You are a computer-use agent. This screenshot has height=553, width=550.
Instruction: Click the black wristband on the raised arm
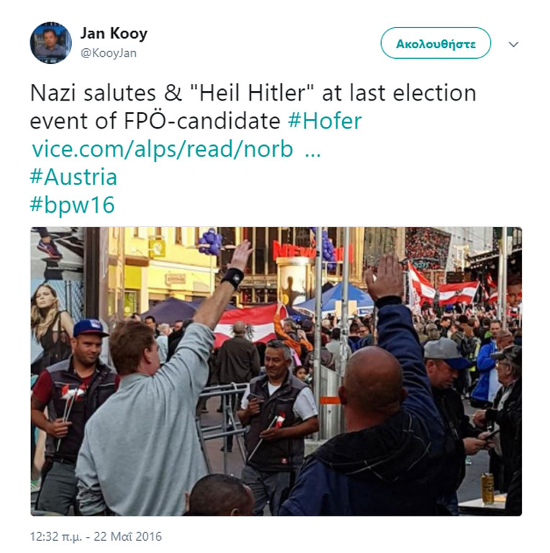click(x=232, y=277)
